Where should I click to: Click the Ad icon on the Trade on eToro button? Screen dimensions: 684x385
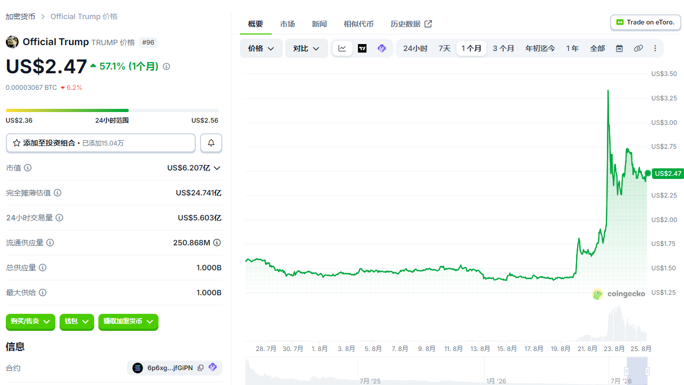pyautogui.click(x=620, y=22)
